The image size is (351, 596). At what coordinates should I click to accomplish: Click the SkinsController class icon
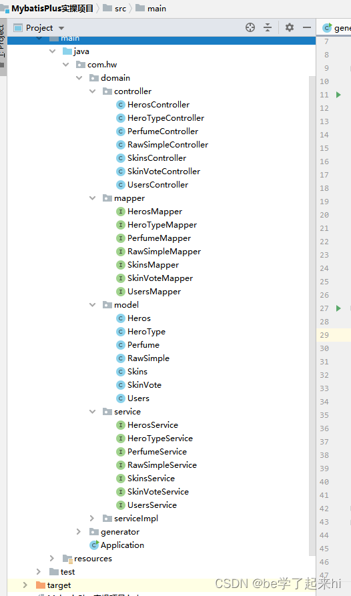click(120, 158)
